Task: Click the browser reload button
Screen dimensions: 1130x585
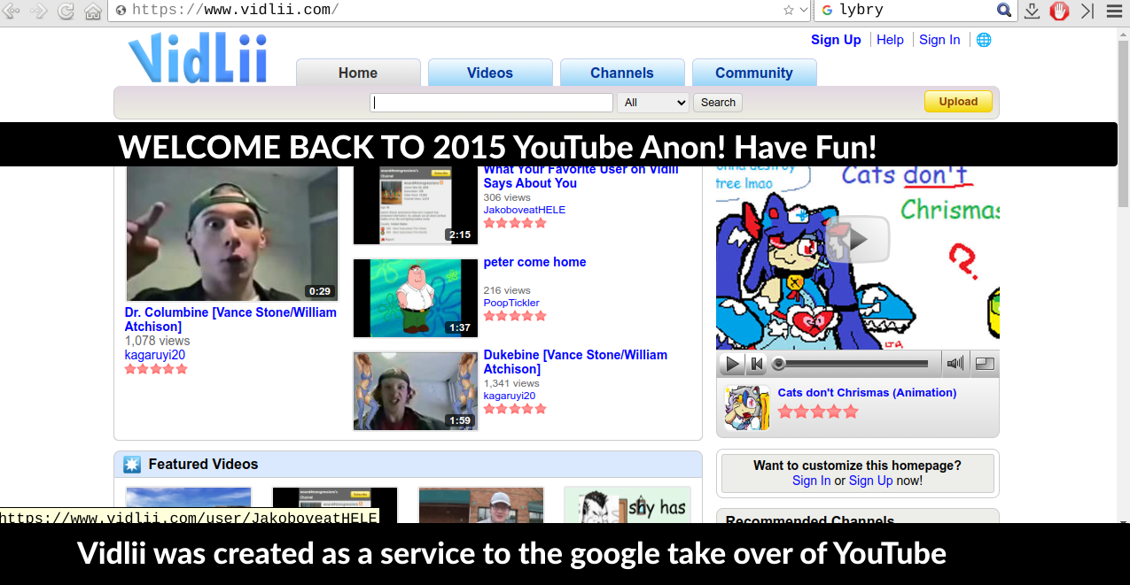Action: [66, 11]
